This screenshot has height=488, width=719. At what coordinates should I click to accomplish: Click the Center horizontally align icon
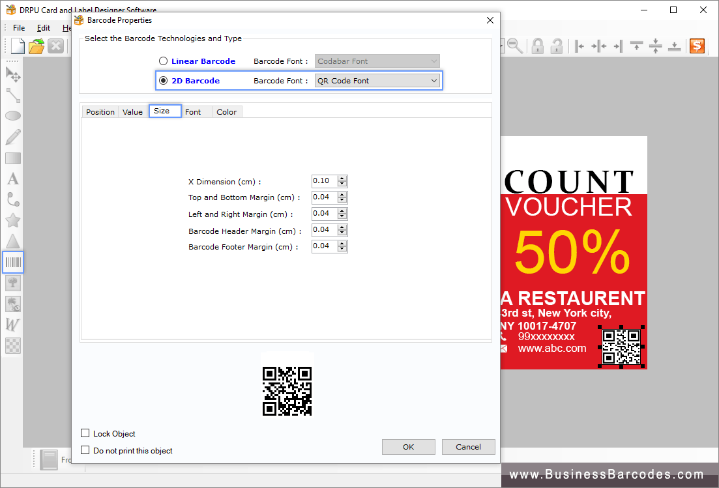pyautogui.click(x=599, y=46)
